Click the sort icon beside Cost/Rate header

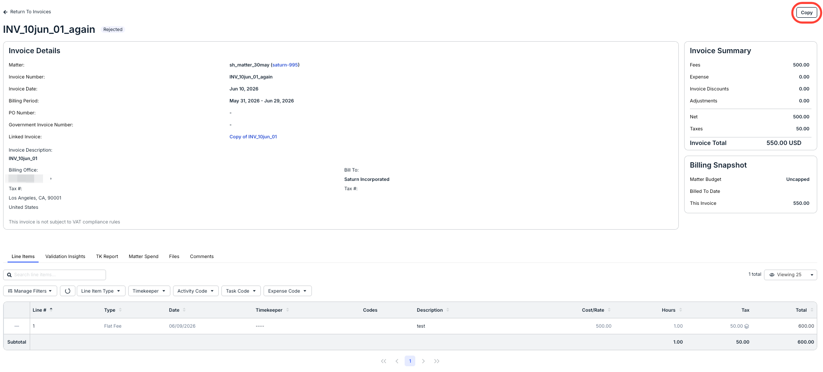point(609,310)
